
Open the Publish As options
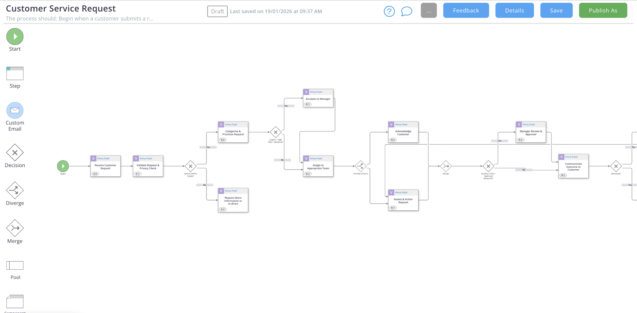click(603, 11)
